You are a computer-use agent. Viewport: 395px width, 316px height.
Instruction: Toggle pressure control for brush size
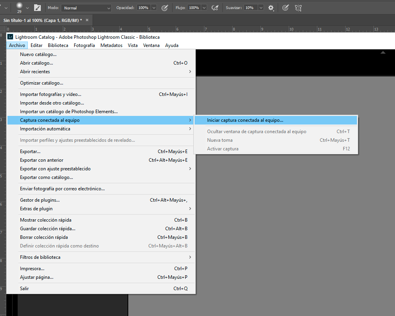(x=286, y=8)
